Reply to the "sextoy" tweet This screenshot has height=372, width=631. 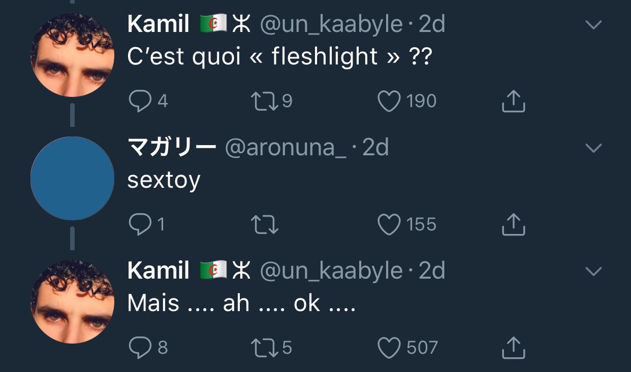[x=140, y=224]
